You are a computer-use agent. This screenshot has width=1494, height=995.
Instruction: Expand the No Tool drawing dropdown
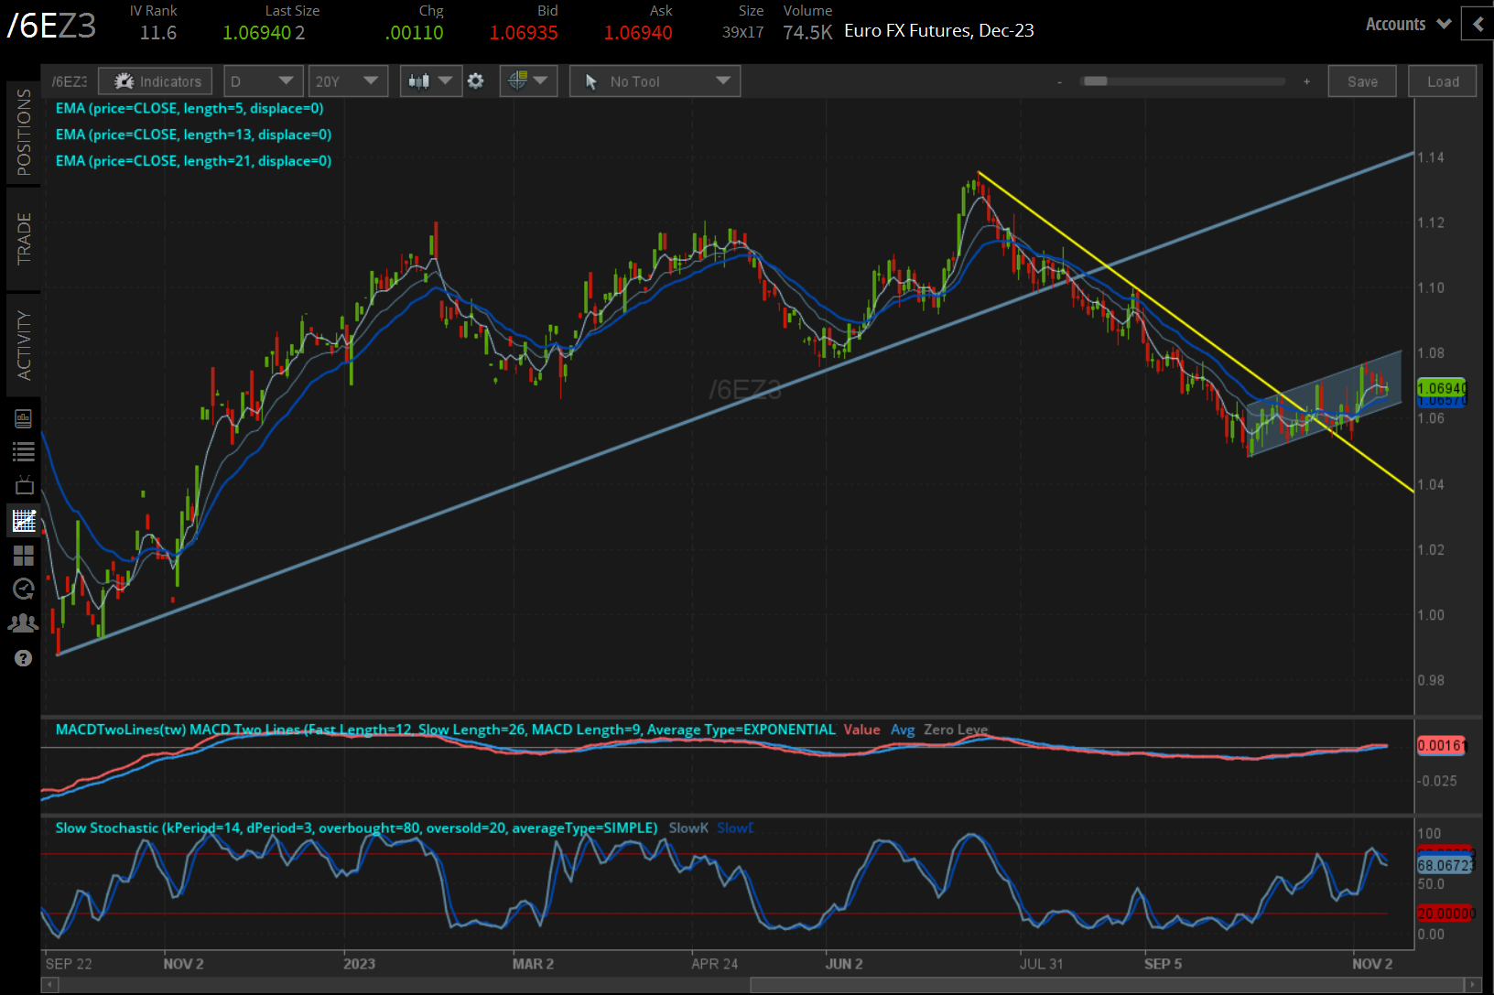tap(655, 81)
